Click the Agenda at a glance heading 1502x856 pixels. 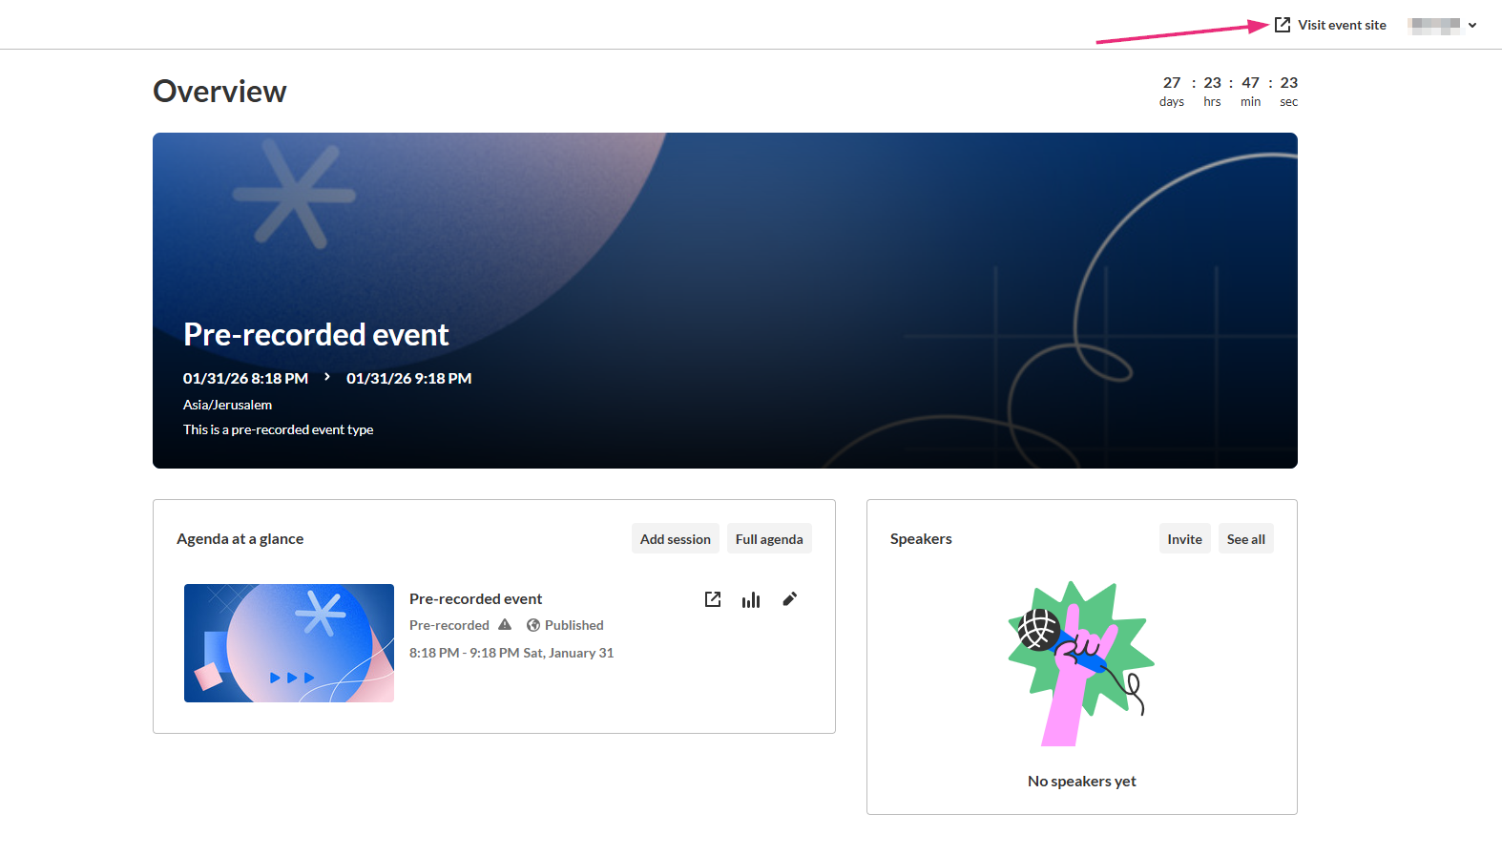point(240,539)
